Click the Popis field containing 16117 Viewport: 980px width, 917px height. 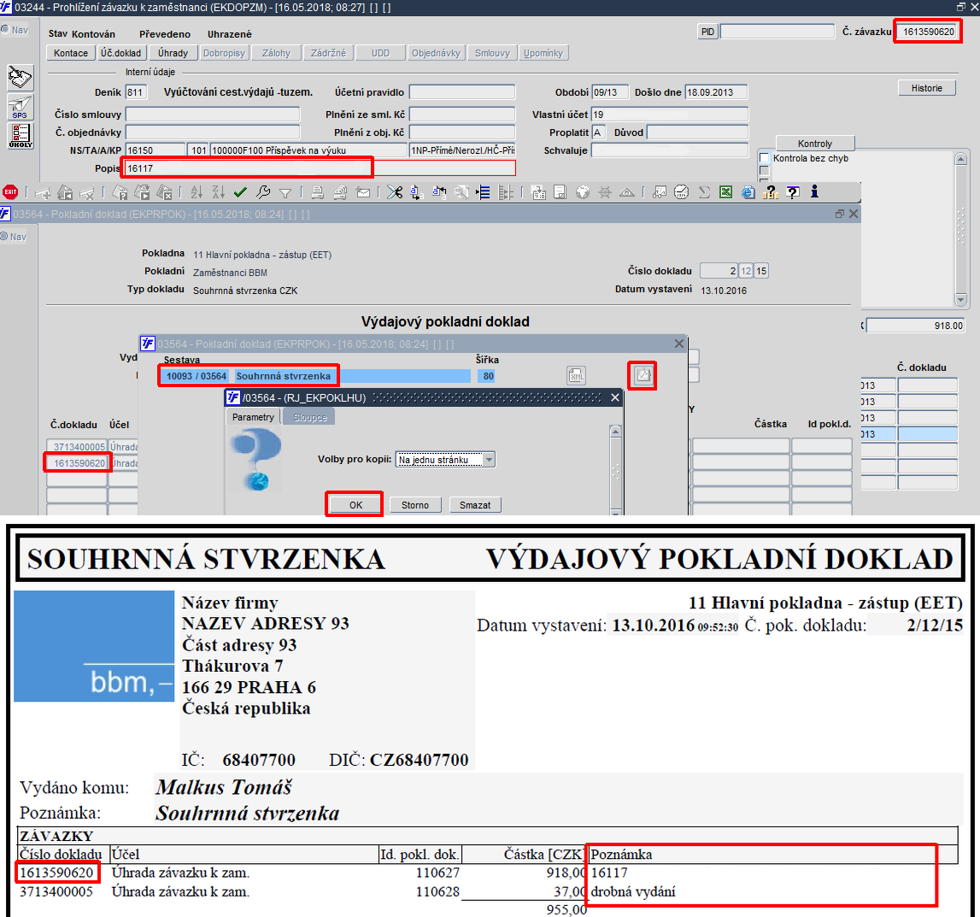[320, 168]
